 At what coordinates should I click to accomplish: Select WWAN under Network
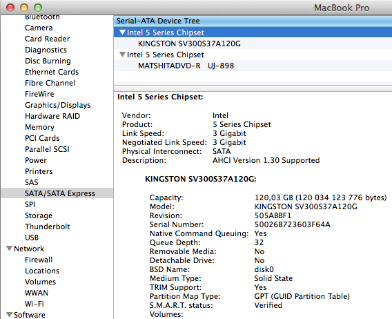pyautogui.click(x=37, y=293)
